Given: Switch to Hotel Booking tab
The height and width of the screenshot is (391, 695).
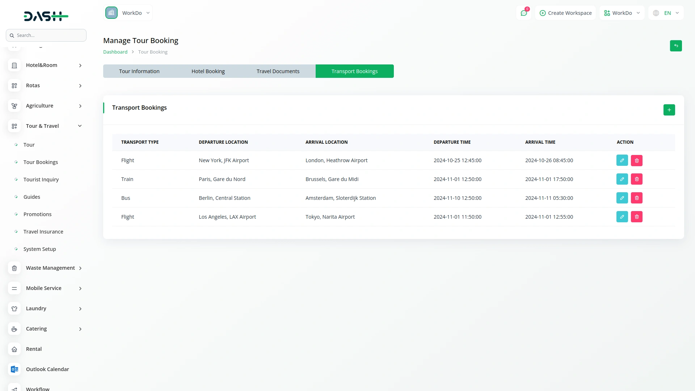Looking at the screenshot, I should point(208,71).
